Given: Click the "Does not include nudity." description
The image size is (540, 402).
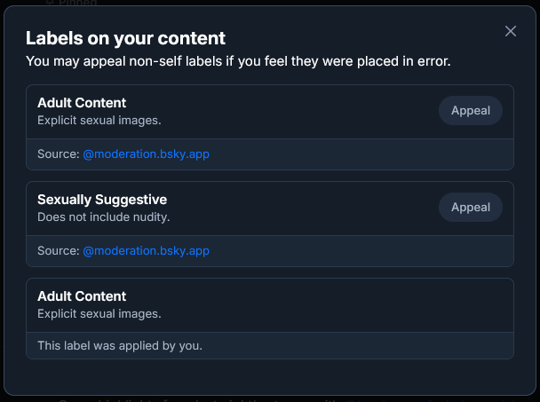Looking at the screenshot, I should click(103, 217).
